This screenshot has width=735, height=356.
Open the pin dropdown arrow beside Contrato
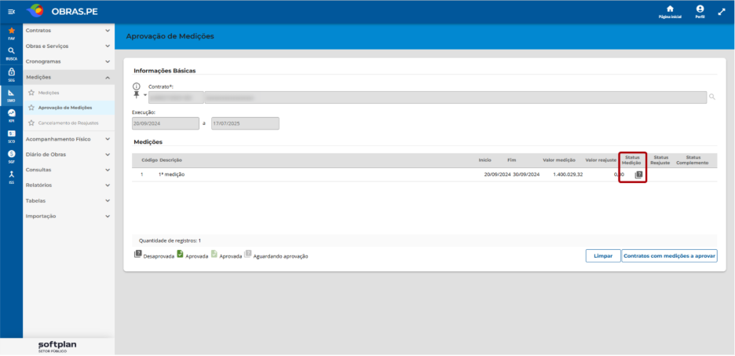(144, 96)
